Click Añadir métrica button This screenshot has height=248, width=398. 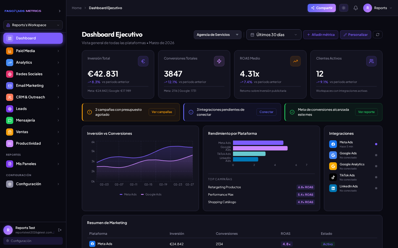coord(321,35)
